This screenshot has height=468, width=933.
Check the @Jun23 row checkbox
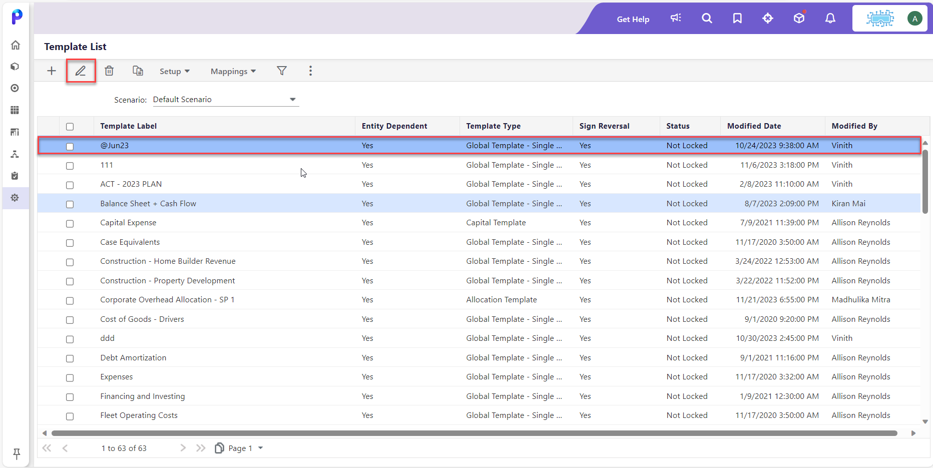click(x=70, y=146)
